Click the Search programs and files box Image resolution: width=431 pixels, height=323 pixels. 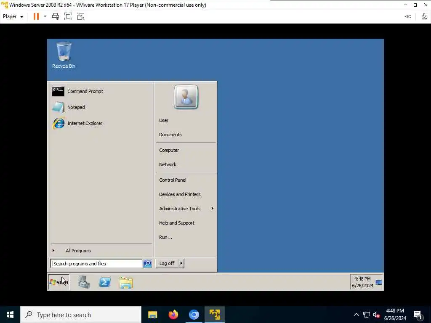(96, 264)
